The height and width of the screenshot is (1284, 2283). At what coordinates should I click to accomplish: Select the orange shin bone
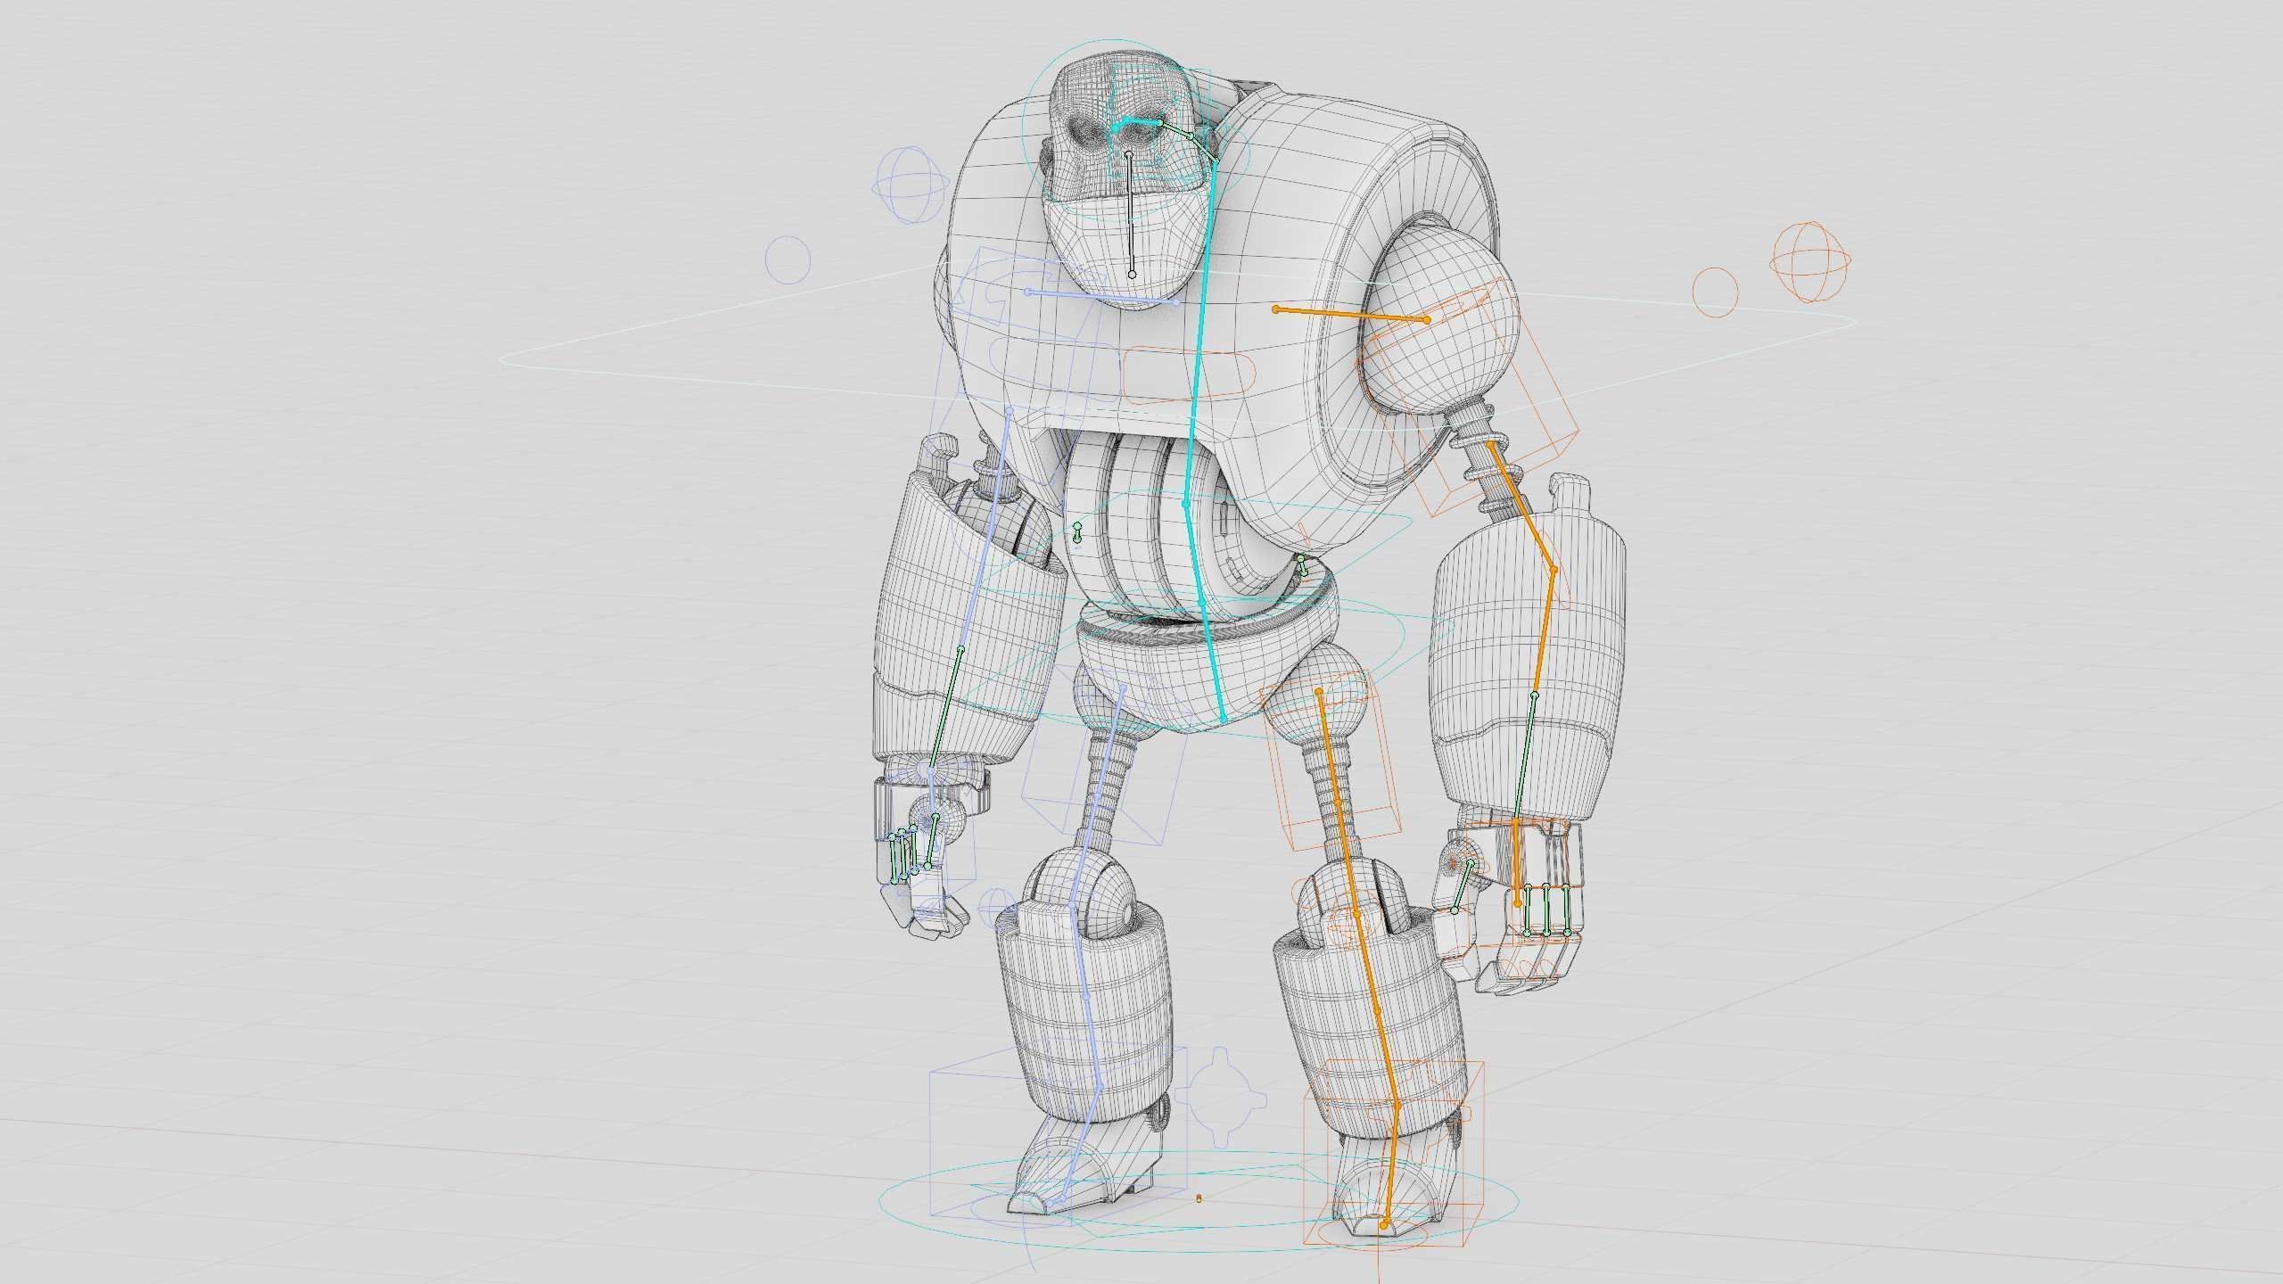point(1376,1009)
